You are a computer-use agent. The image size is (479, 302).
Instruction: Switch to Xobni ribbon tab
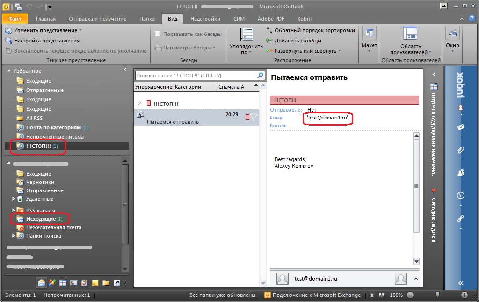click(x=304, y=19)
